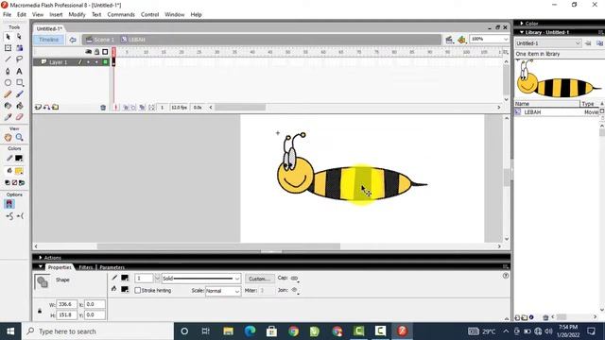Viewport: 605px width, 340px height.
Task: Open the Commands menu
Action: click(x=121, y=14)
